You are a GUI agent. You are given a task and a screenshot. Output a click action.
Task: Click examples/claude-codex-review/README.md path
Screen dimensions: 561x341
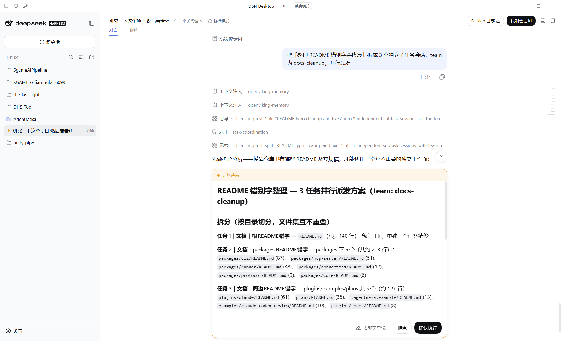click(x=266, y=306)
